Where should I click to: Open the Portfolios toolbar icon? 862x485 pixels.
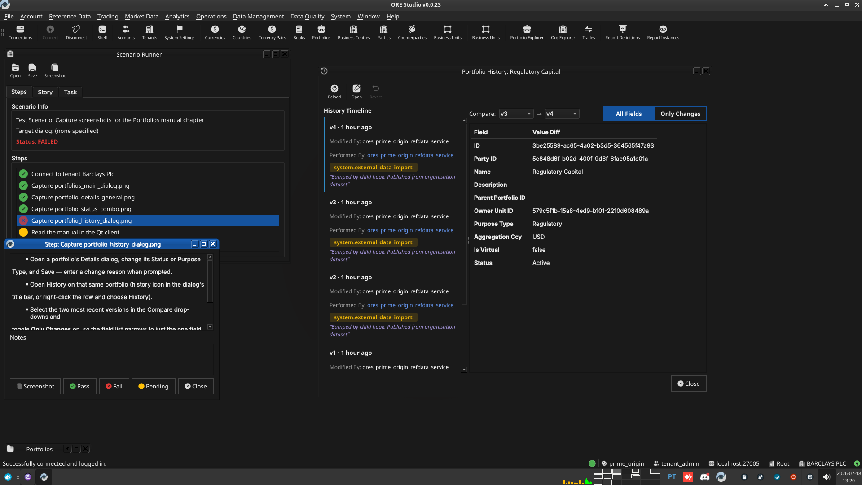click(x=321, y=32)
